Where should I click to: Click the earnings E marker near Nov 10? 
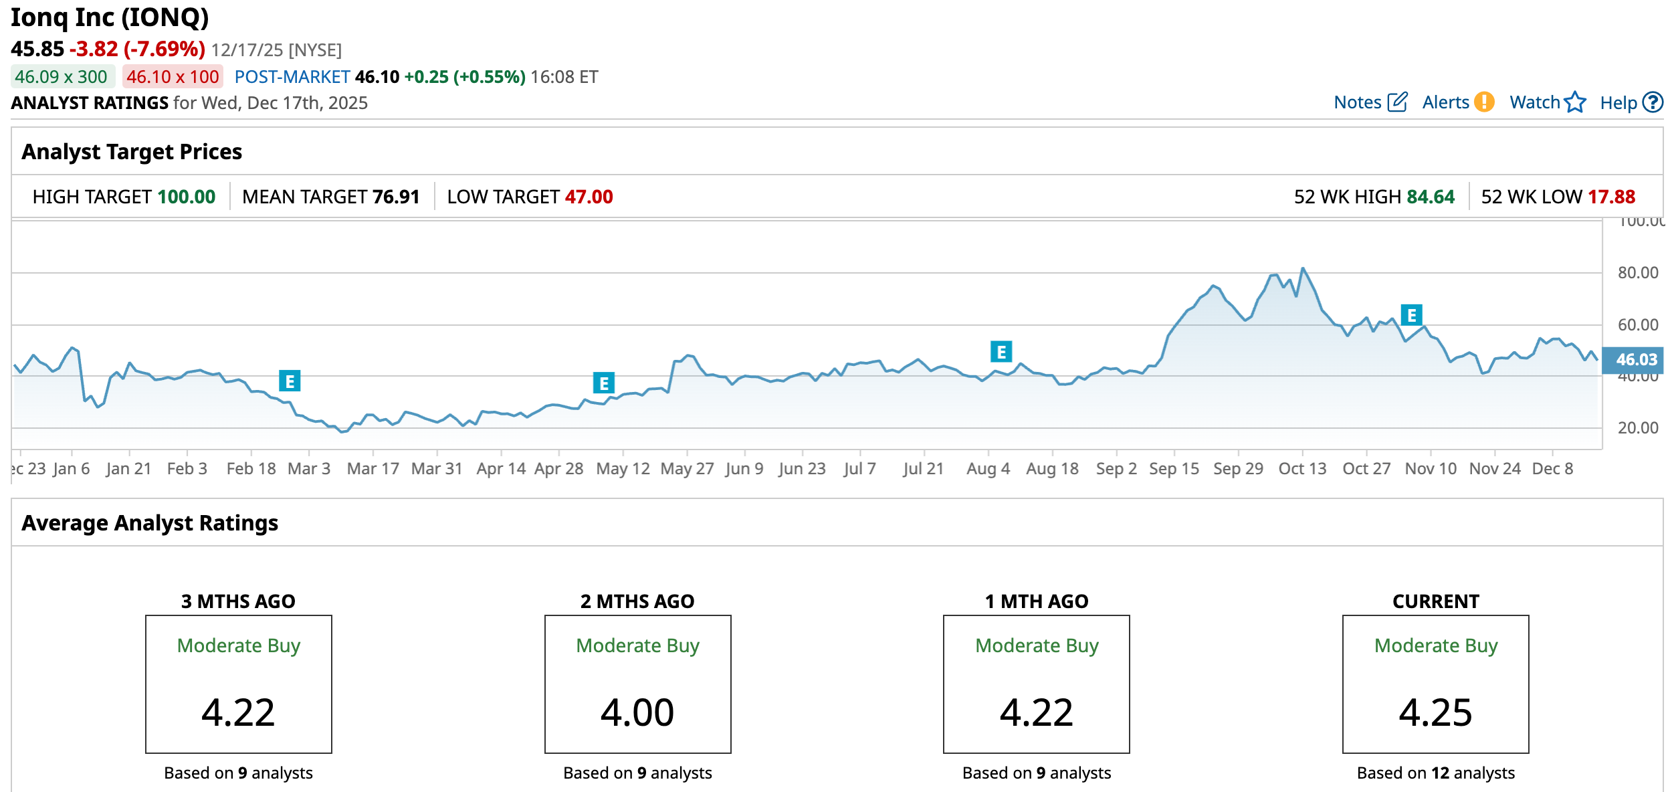coord(1411,315)
